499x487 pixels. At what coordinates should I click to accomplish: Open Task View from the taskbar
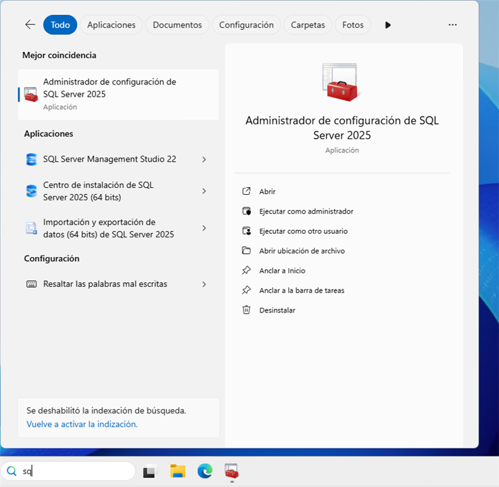pyautogui.click(x=150, y=471)
